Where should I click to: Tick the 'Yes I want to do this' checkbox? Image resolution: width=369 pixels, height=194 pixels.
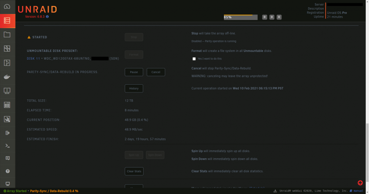coord(194,59)
